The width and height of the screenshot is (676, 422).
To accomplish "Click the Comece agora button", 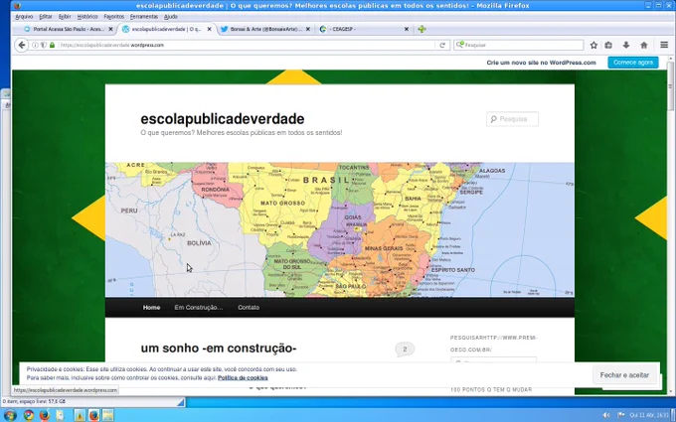I will tap(633, 63).
